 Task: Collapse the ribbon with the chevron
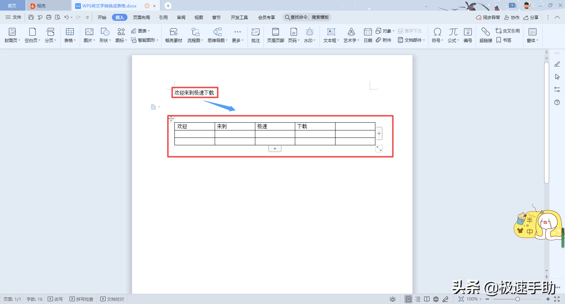coord(557,17)
